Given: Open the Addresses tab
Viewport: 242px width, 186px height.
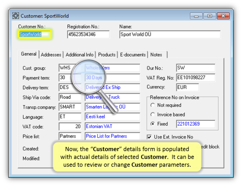Looking at the screenshot, I should tap(51, 55).
